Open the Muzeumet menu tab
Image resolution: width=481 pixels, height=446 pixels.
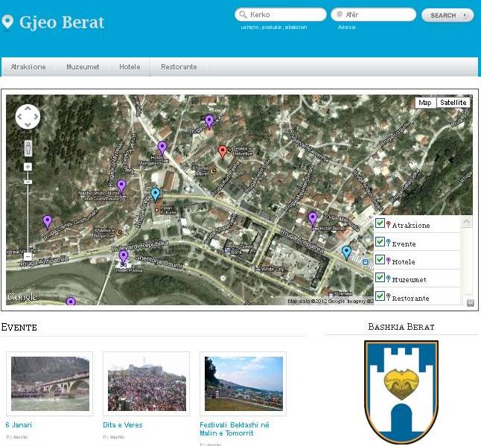coord(82,67)
